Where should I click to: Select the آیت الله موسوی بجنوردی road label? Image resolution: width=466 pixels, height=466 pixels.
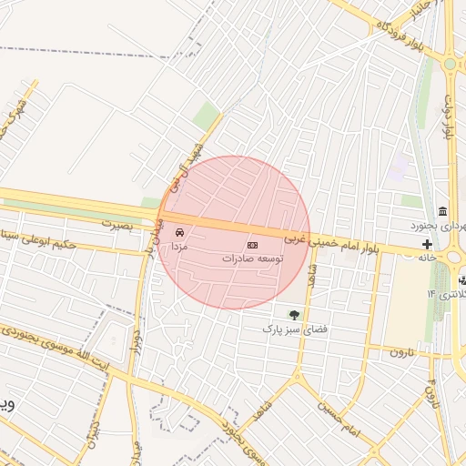(x=55, y=349)
